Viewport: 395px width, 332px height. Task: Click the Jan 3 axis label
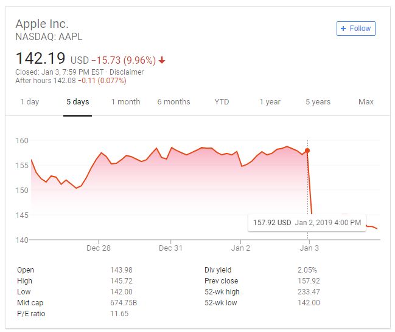tap(309, 248)
